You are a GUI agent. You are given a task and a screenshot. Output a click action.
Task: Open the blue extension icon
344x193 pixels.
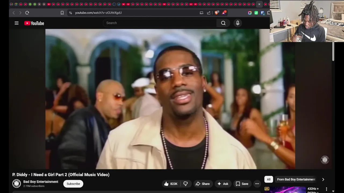tap(263, 13)
